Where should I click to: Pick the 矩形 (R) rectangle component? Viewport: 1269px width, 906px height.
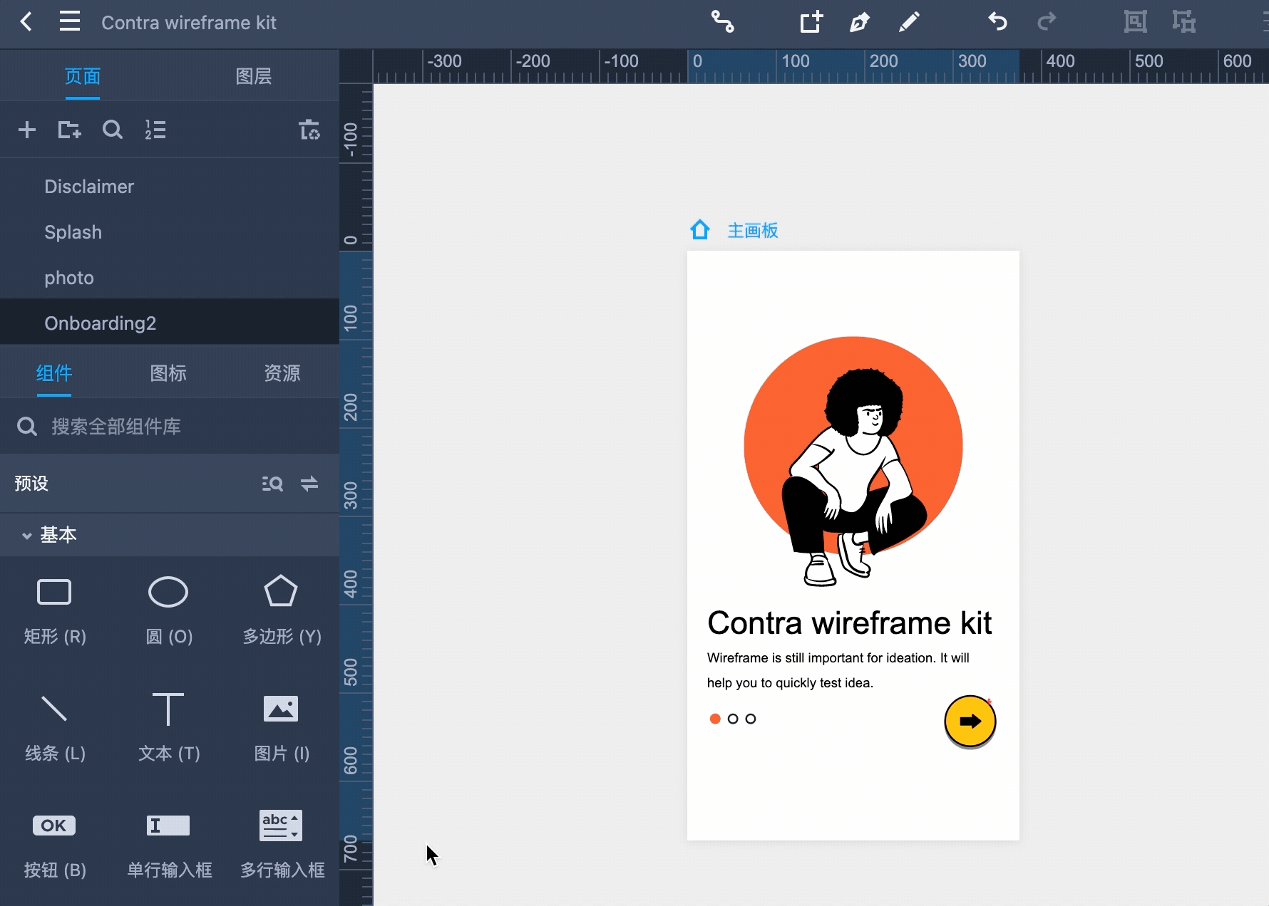coord(55,610)
